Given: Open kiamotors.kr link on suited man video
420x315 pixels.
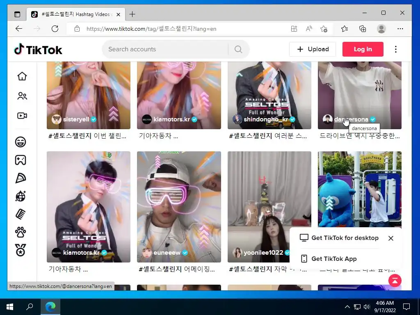Looking at the screenshot, I should click(82, 252).
